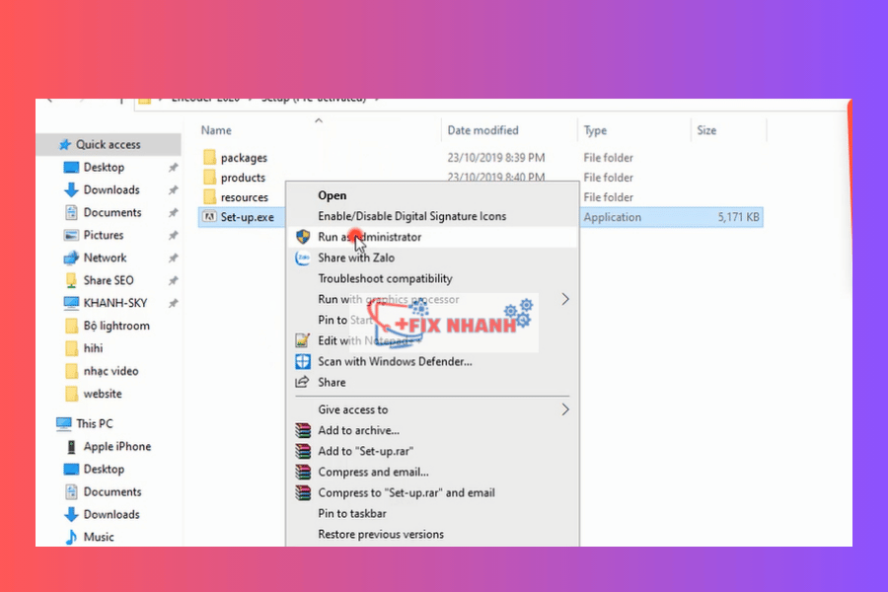
Task: Click the Share icon in context menu
Action: point(303,382)
